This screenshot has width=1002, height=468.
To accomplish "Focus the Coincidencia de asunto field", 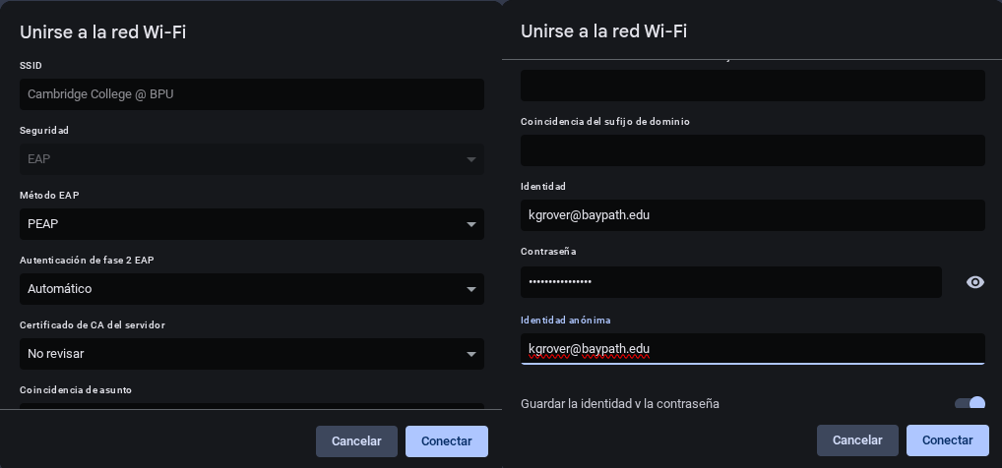I will pos(251,405).
